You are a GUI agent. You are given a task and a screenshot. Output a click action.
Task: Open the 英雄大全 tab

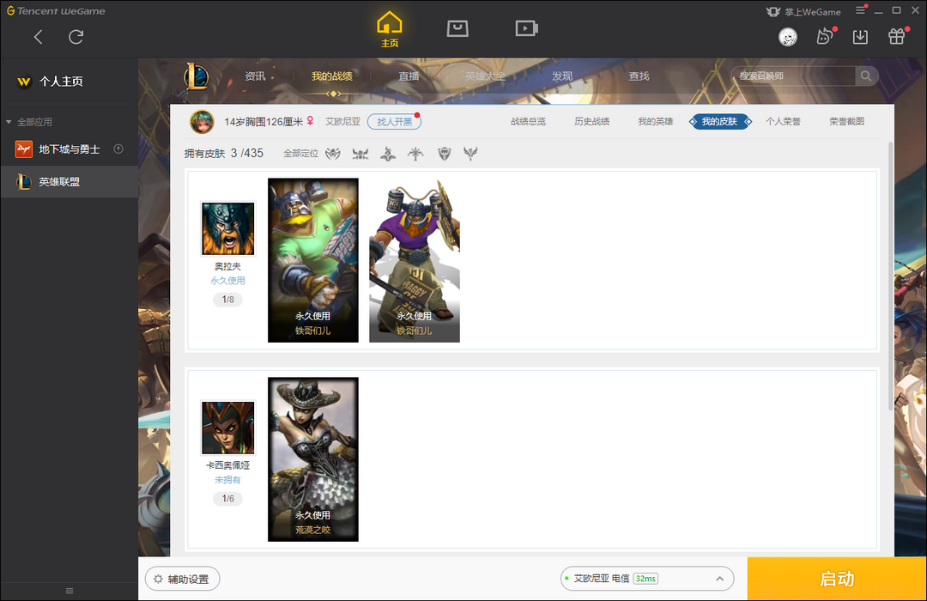(485, 76)
